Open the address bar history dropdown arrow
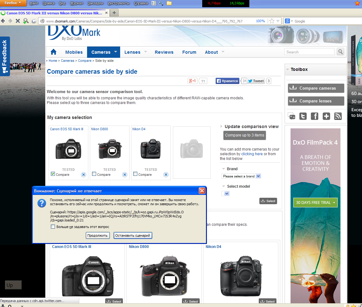 coord(278,21)
